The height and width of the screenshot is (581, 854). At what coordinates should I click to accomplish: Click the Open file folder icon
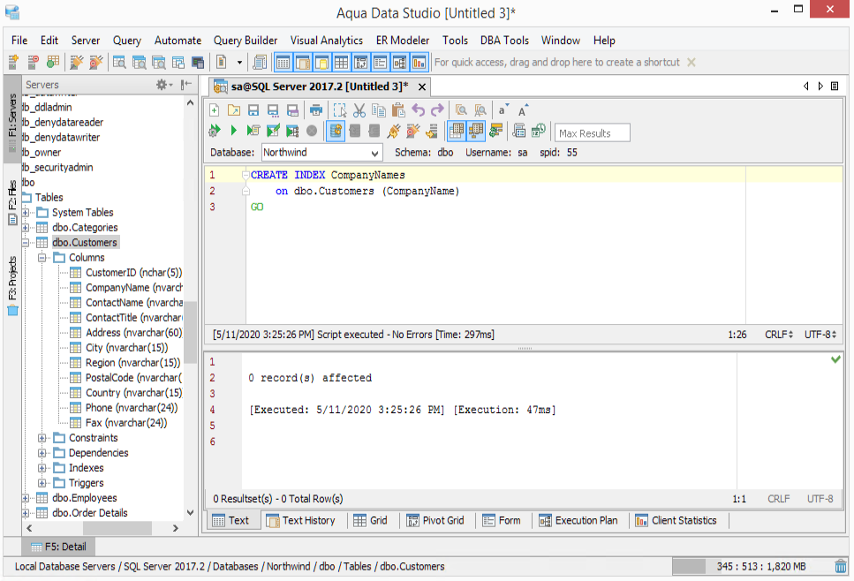[234, 110]
